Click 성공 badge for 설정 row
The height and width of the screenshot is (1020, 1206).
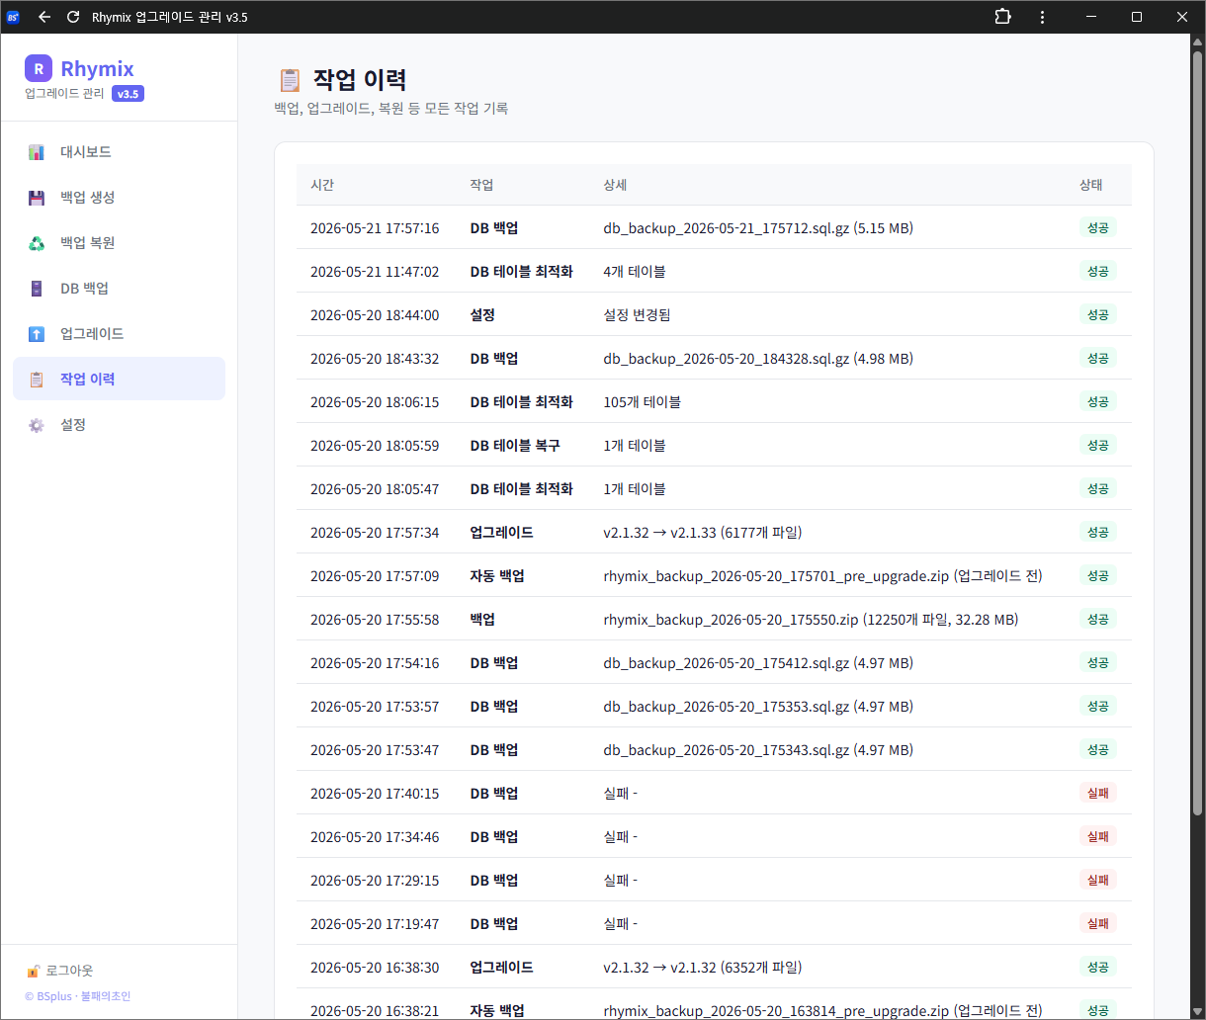tap(1097, 314)
